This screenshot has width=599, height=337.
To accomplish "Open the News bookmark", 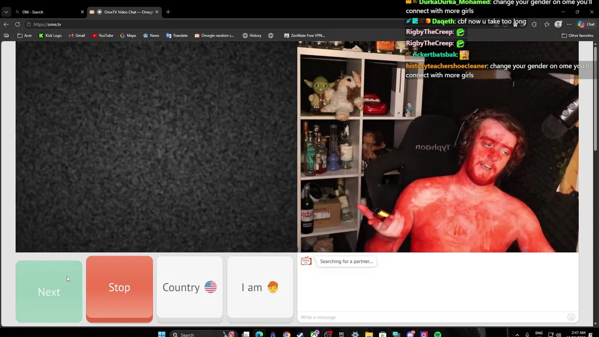I will tap(151, 36).
